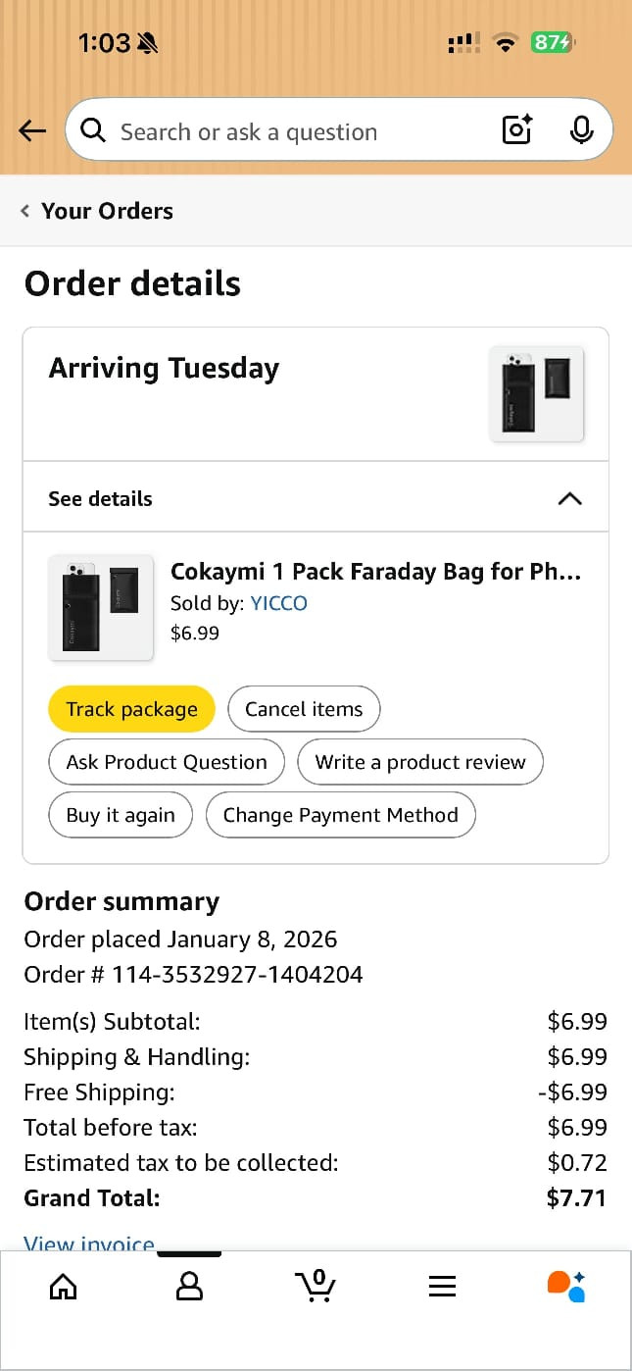The width and height of the screenshot is (632, 1371).
Task: Open camera lens search icon
Action: tap(516, 129)
